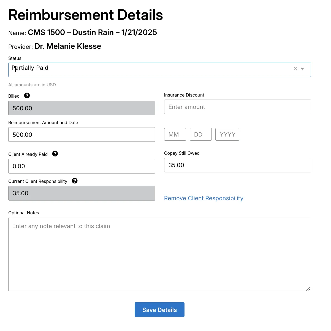Click into the Partially Paid status field
The image size is (331, 331).
[159, 70]
